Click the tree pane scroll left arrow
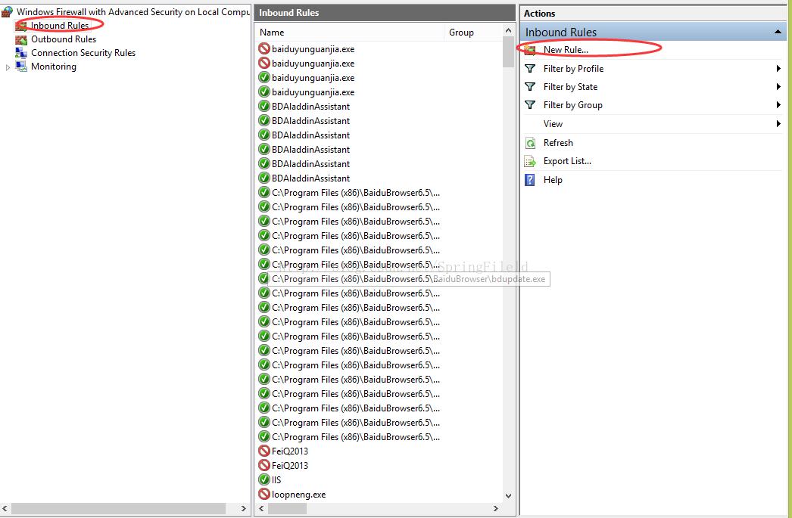 tap(5, 508)
